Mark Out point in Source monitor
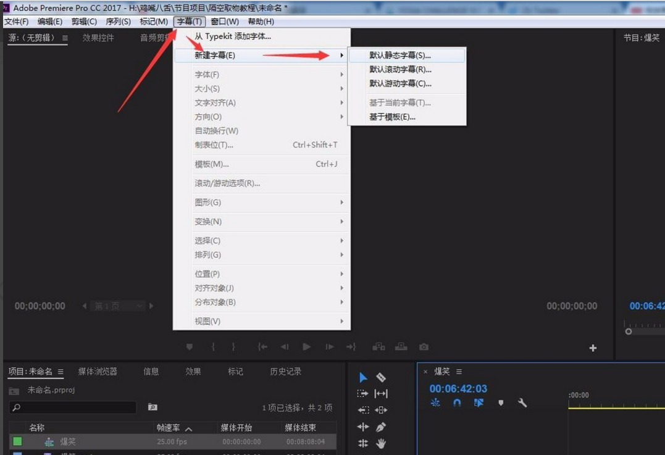This screenshot has height=455, width=665. pos(233,347)
